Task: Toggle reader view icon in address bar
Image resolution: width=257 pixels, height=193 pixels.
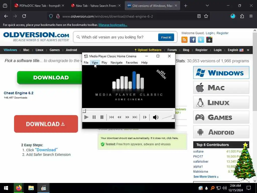Action: (x=199, y=16)
